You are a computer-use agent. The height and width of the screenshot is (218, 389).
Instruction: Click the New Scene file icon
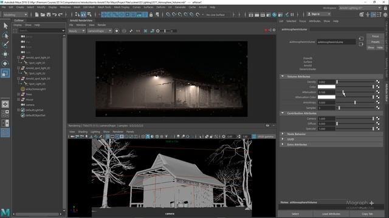36,15
